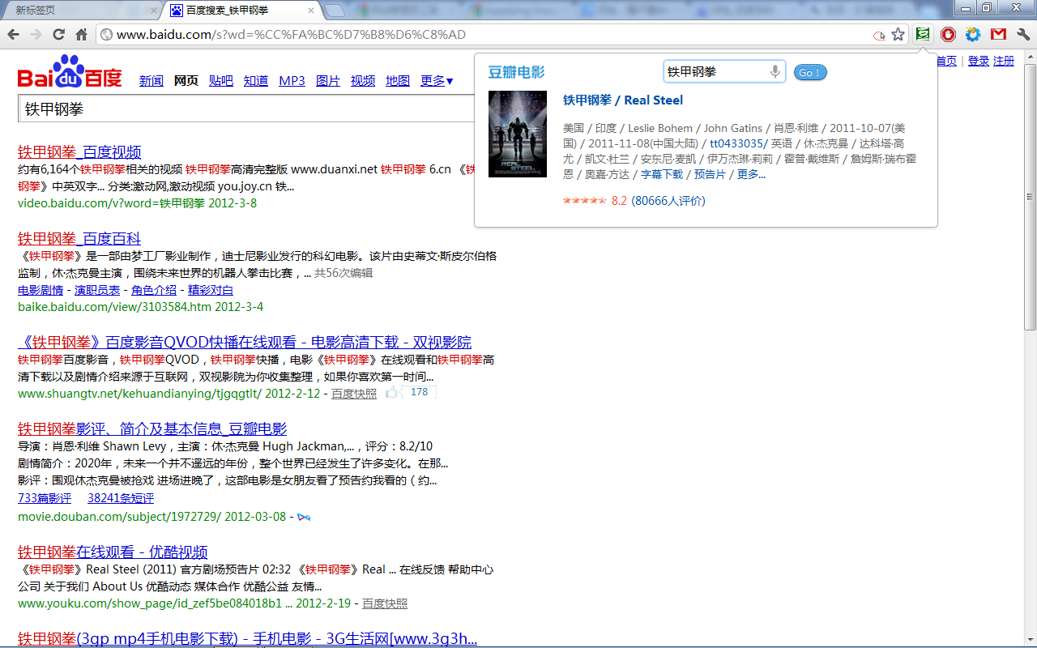1037x648 pixels.
Task: Open the 知道 search category
Action: [x=256, y=81]
